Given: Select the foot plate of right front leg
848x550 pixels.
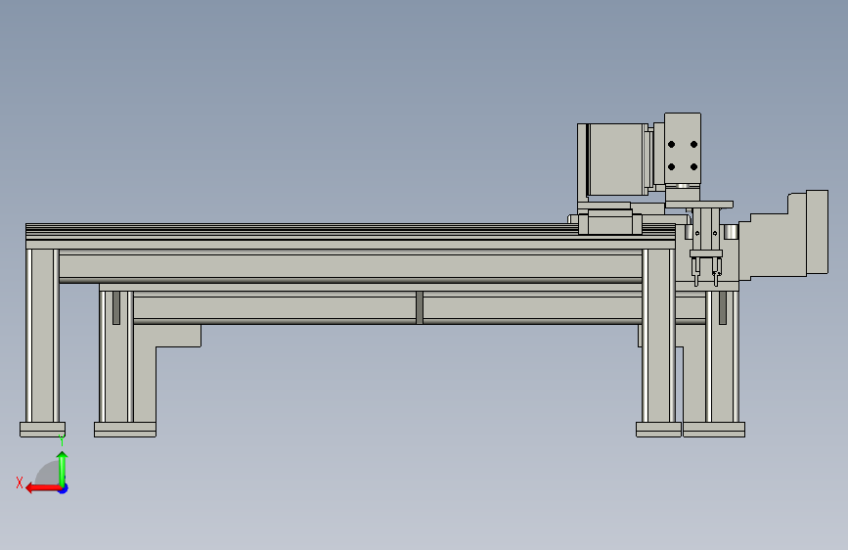Looking at the screenshot, I should (x=658, y=430).
